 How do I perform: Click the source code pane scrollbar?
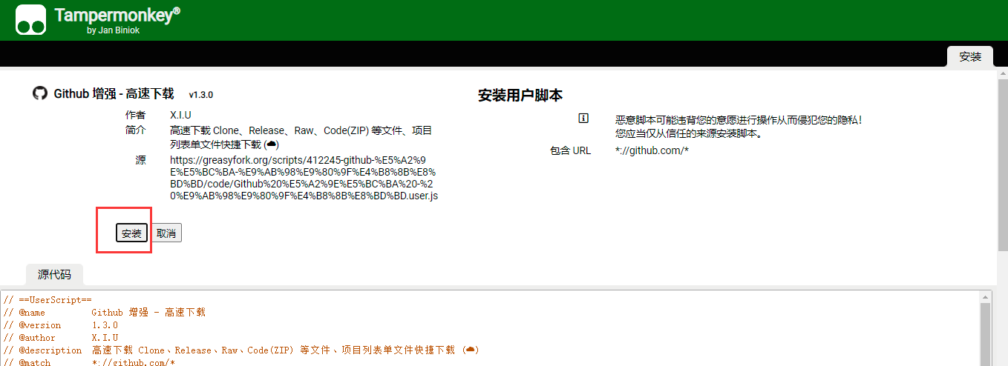click(986, 333)
